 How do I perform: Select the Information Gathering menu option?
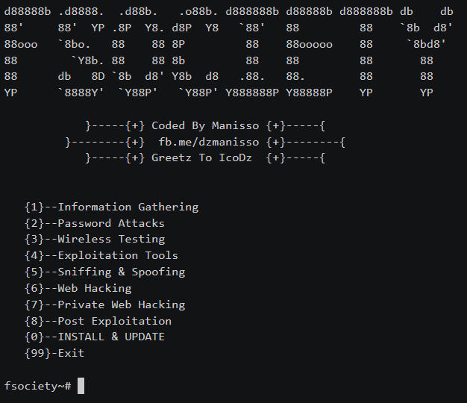[128, 207]
